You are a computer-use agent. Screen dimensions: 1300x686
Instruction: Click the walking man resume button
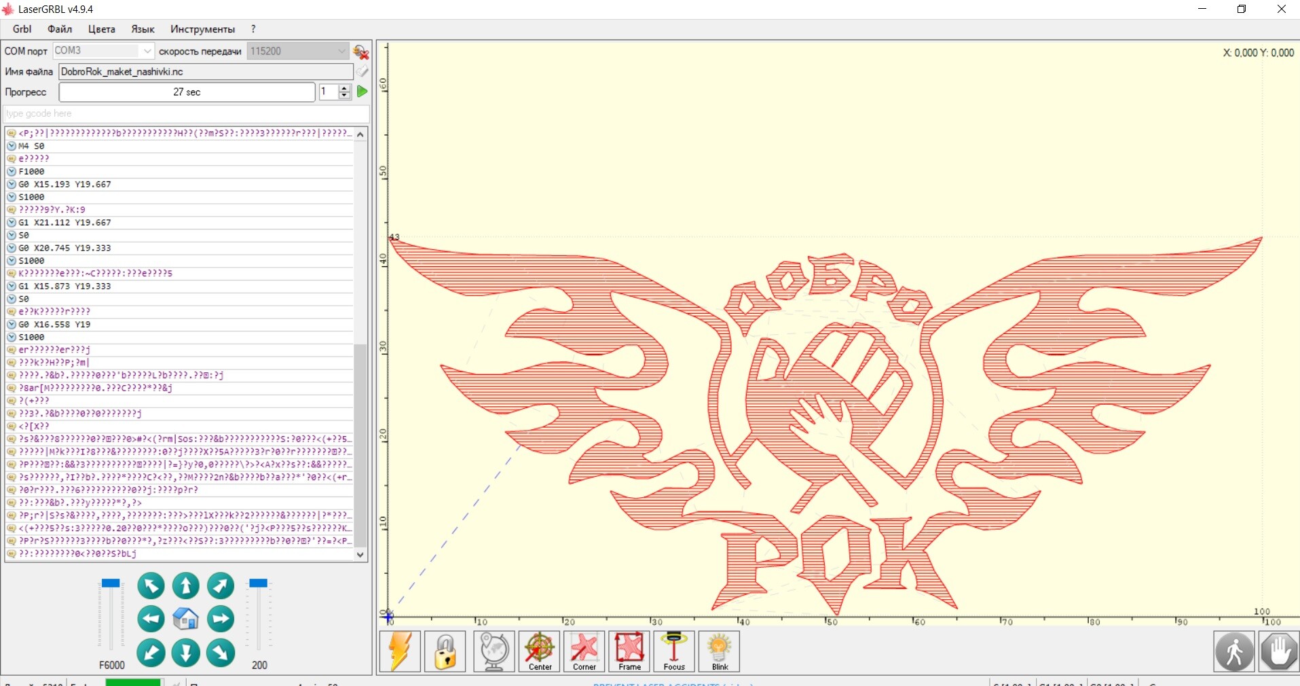pos(1234,651)
